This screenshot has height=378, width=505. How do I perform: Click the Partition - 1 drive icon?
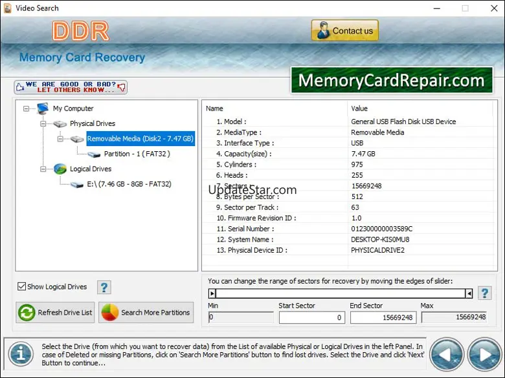[94, 154]
